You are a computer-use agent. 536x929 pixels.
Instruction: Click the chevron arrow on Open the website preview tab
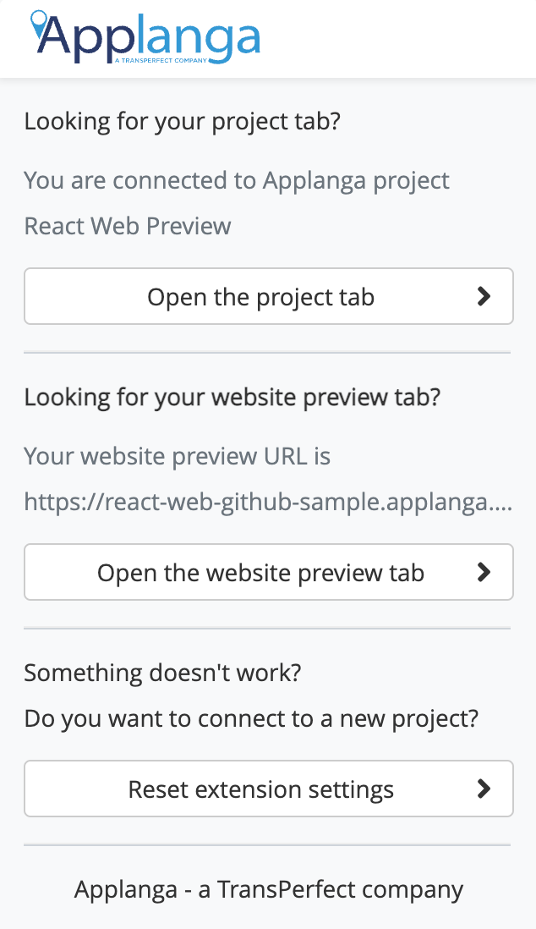pos(484,572)
